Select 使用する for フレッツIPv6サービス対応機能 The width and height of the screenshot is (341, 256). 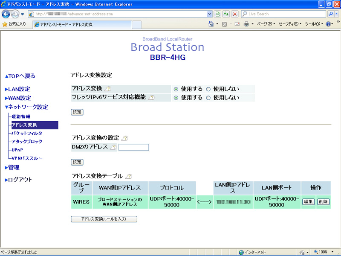(176, 98)
